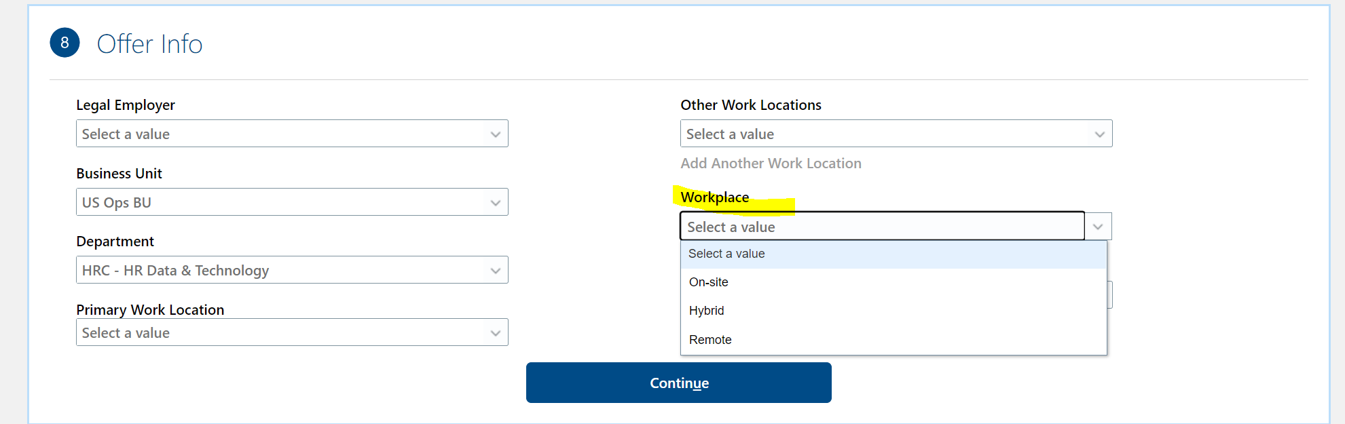Click the step 8 circle badge
The width and height of the screenshot is (1345, 424).
click(x=65, y=42)
